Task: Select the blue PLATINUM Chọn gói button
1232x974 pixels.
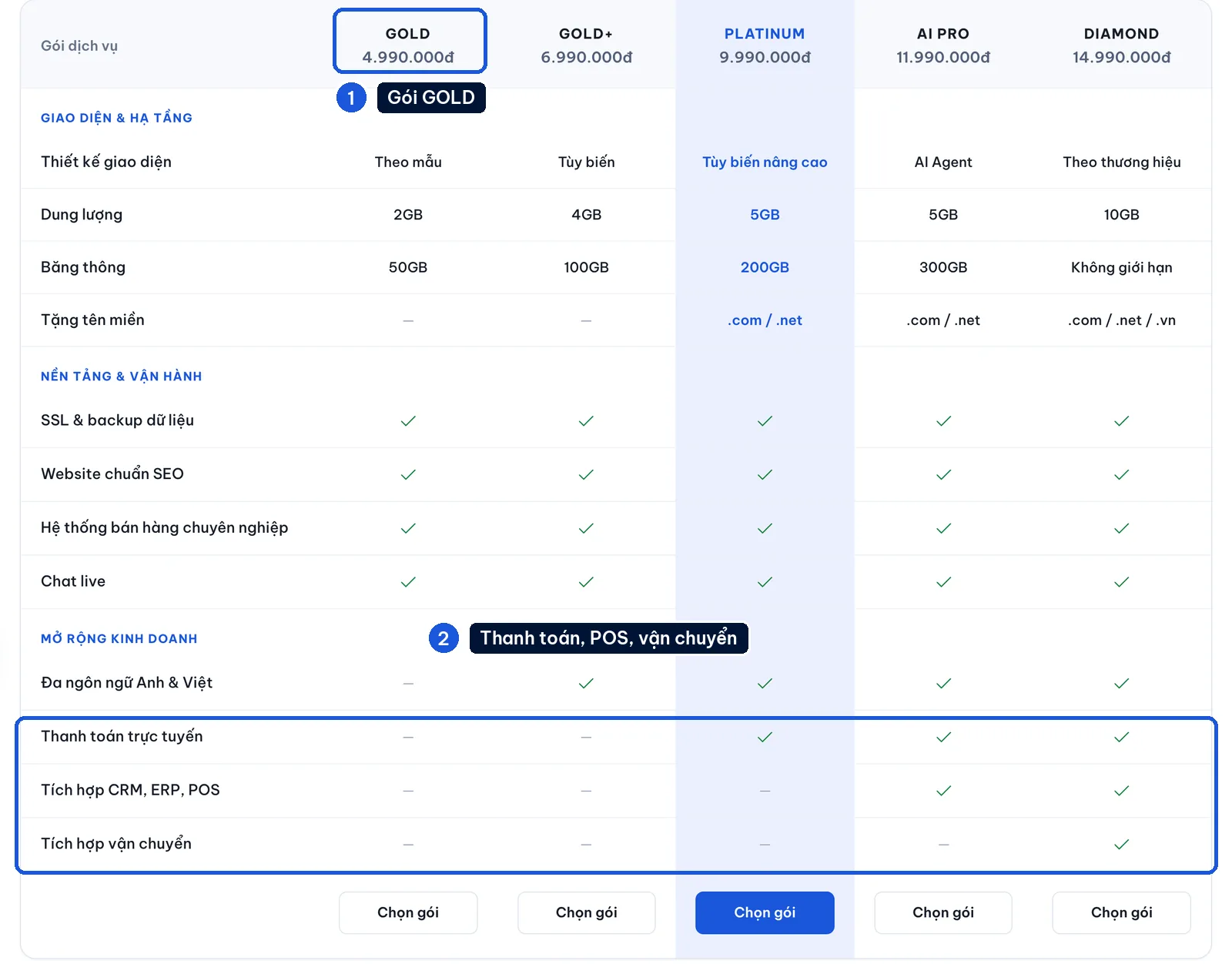Action: [765, 912]
